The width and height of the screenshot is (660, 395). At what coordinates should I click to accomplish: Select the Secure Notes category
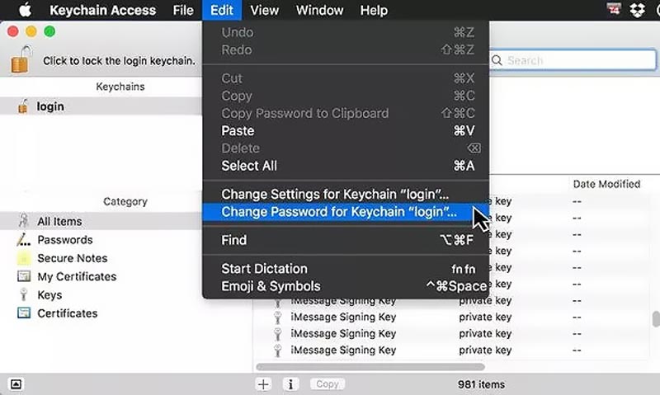(x=72, y=258)
